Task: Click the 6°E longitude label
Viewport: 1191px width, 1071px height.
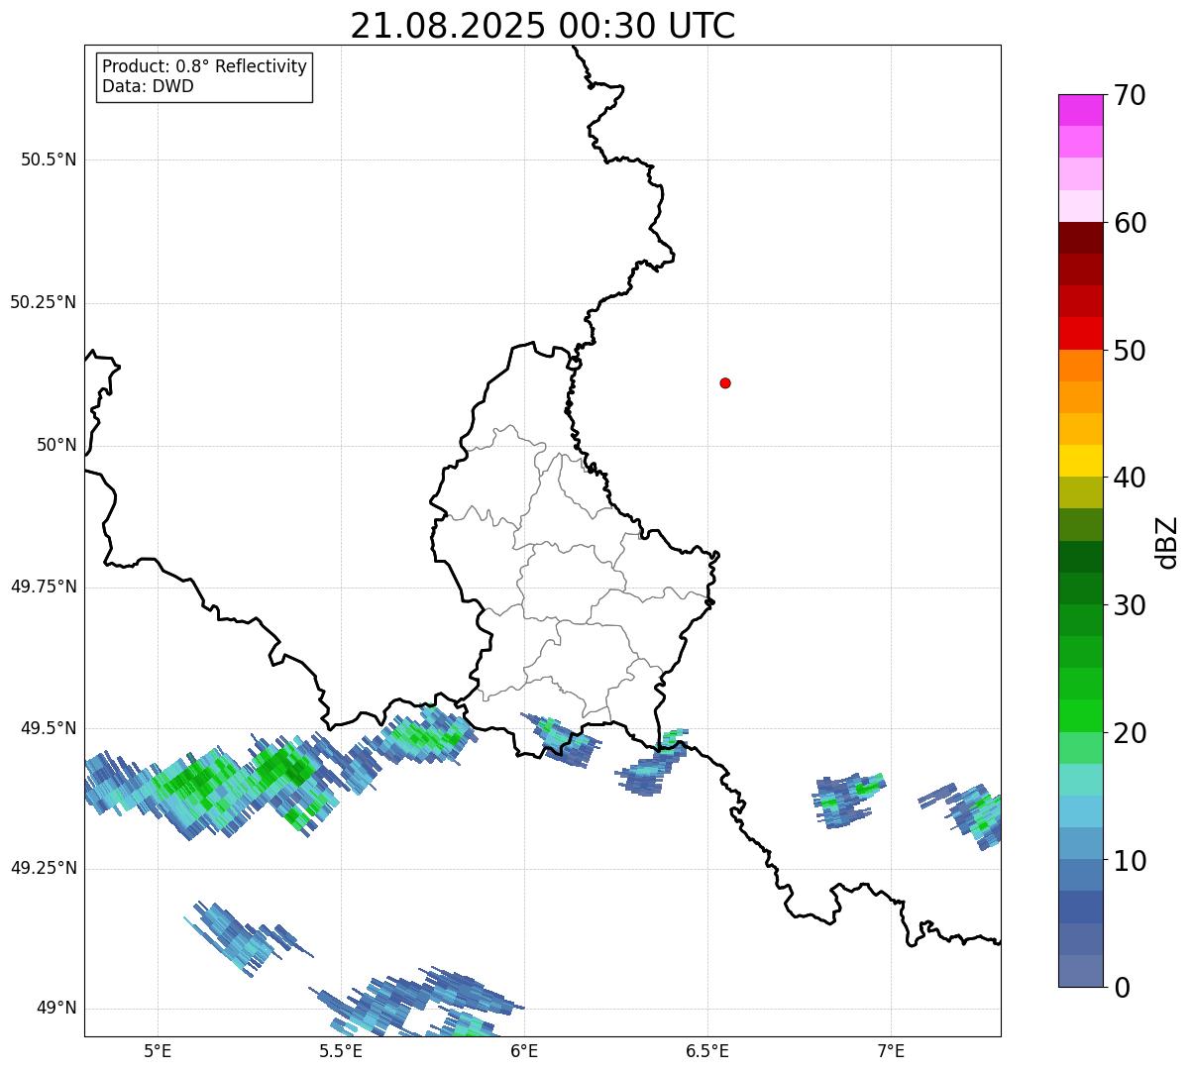Action: coord(524,1050)
